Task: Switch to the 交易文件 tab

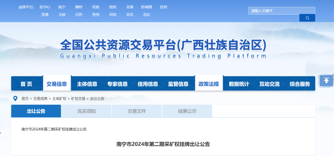Action: [137, 111]
